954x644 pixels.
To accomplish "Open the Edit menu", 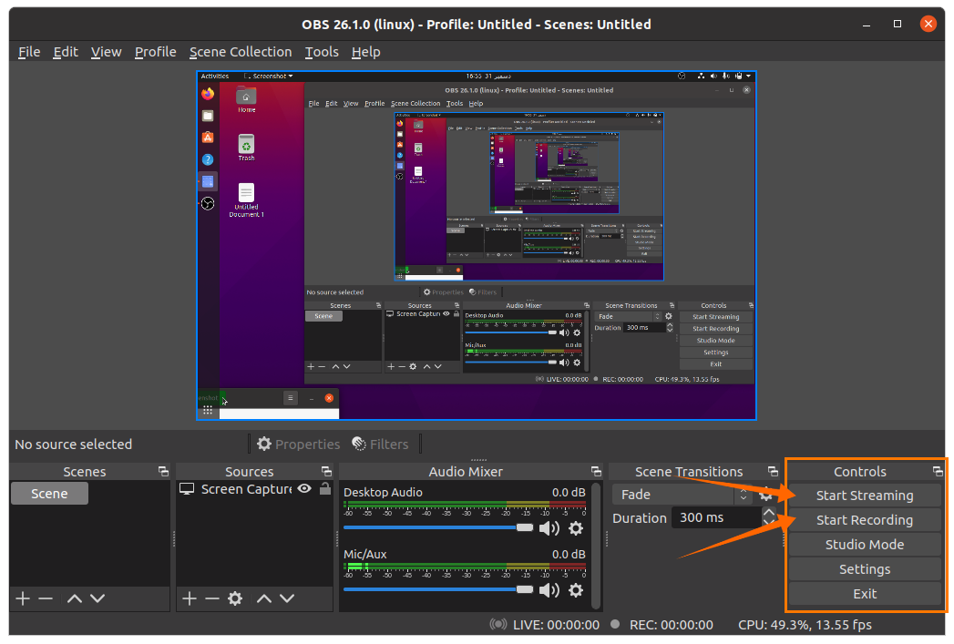I will 66,52.
